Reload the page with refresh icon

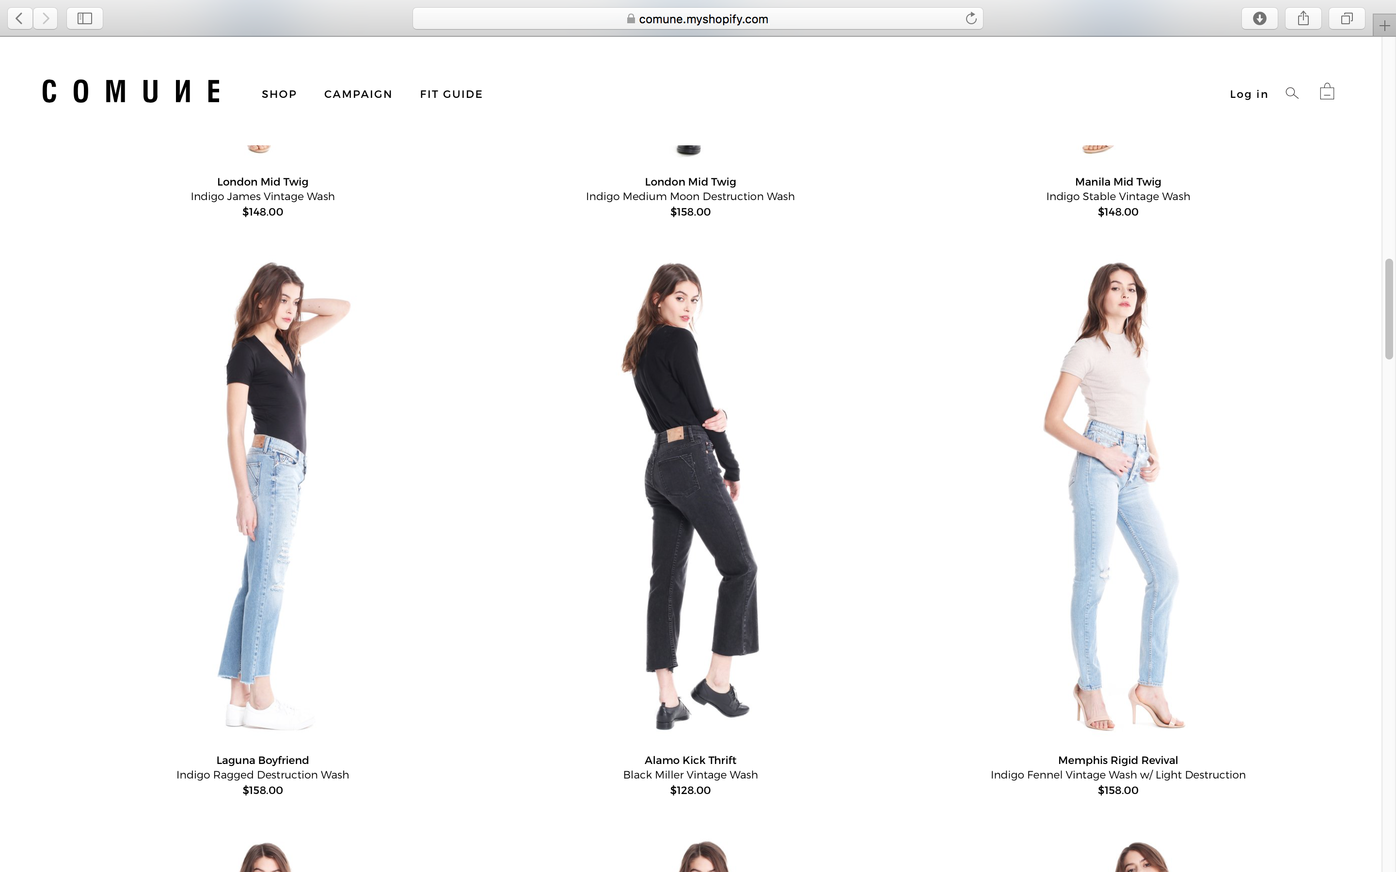pos(971,18)
